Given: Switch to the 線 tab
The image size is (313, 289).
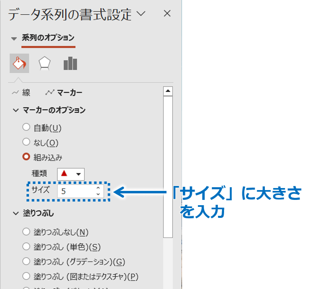Looking at the screenshot, I should pos(26,93).
